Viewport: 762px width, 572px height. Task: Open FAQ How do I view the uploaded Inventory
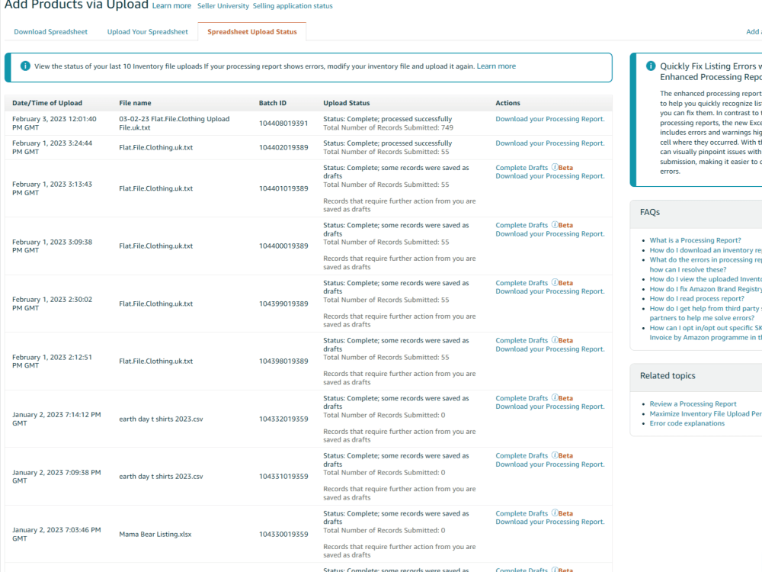coord(706,279)
